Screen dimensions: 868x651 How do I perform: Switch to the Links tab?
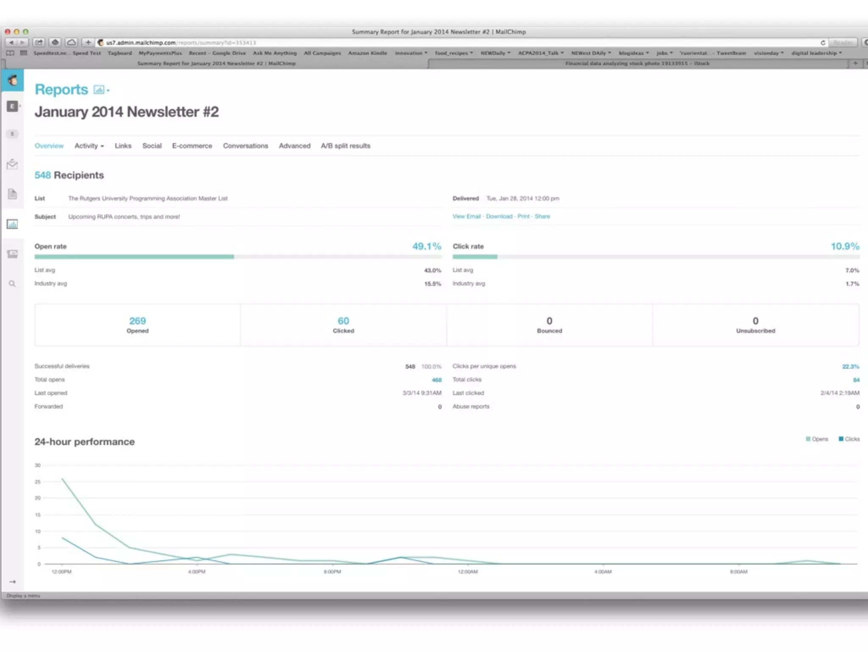(123, 146)
